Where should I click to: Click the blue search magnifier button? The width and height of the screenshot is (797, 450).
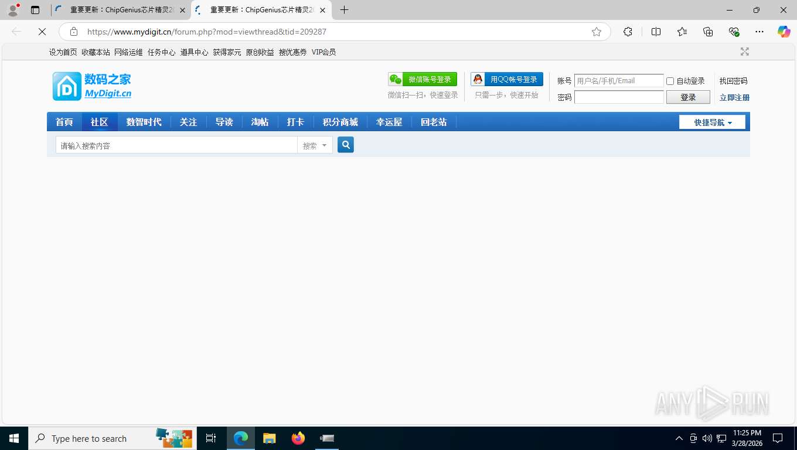(346, 145)
